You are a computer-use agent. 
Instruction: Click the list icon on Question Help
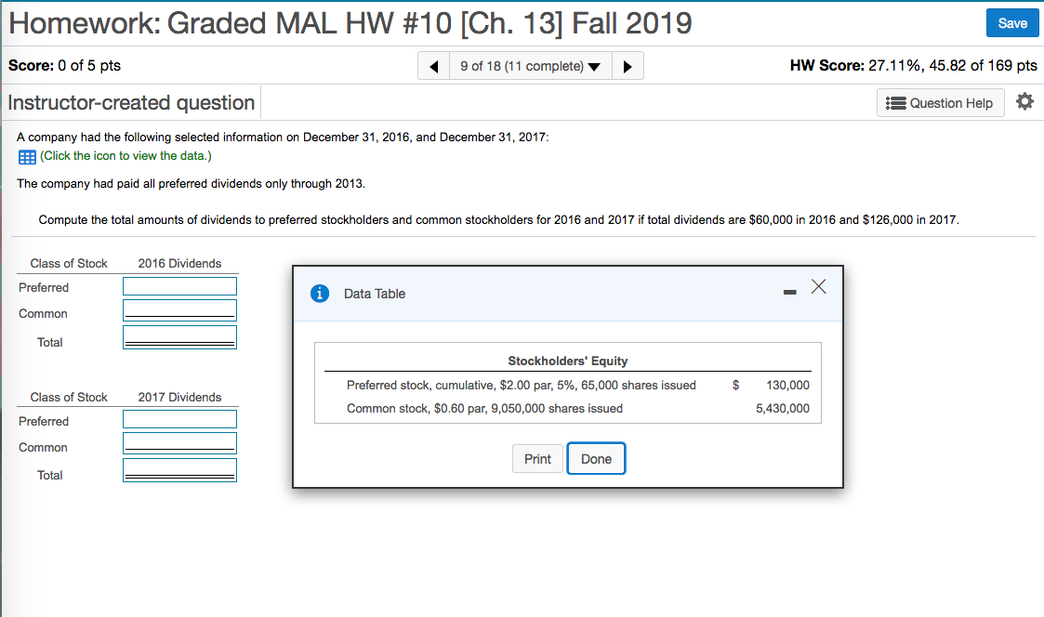pos(898,102)
